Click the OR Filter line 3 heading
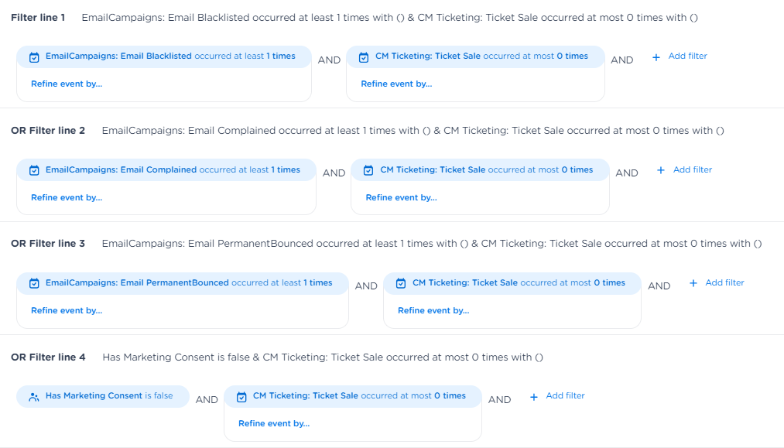This screenshot has width=784, height=448. (48, 244)
